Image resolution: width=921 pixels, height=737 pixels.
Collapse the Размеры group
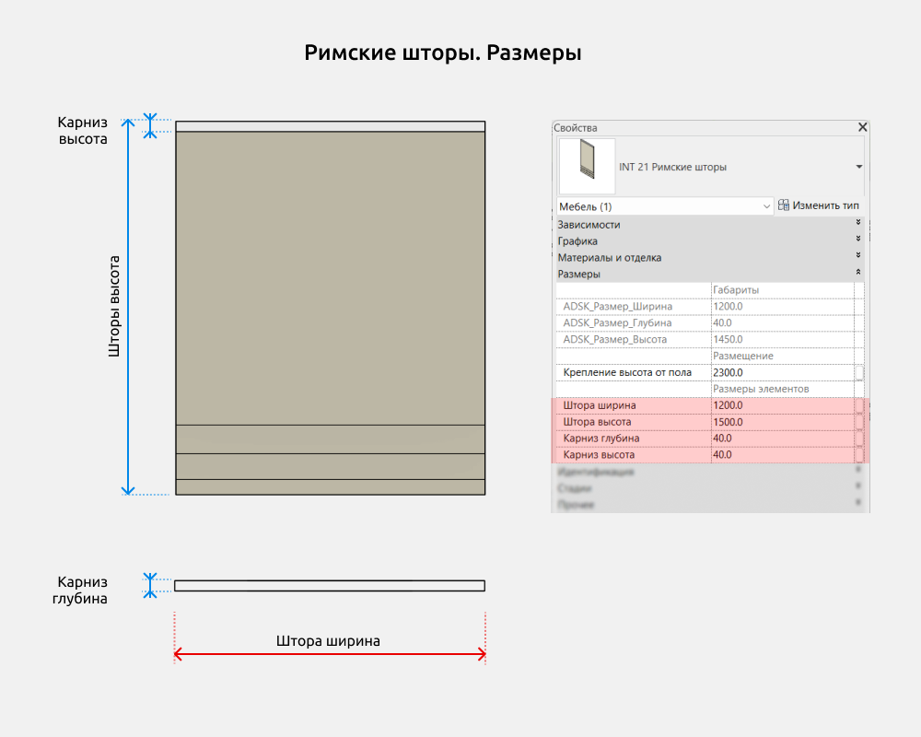point(857,272)
